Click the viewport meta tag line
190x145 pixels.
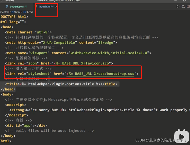[x=78, y=53]
